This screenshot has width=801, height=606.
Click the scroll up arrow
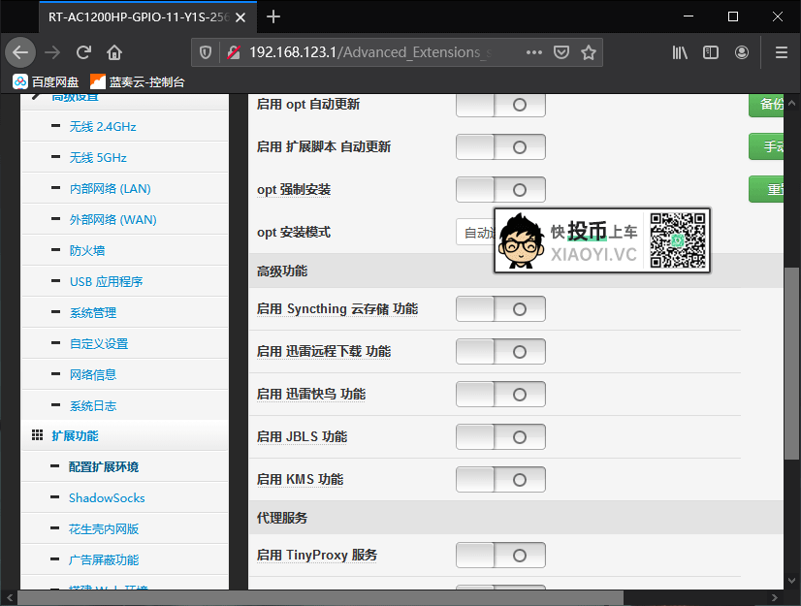click(792, 103)
